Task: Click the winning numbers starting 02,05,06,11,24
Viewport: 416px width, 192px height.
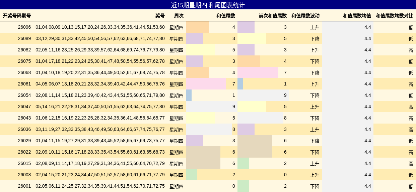Action: [x=100, y=186]
